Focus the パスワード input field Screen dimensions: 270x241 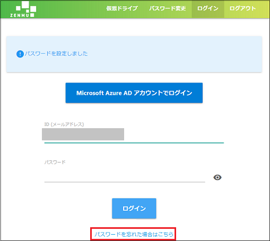point(125,176)
